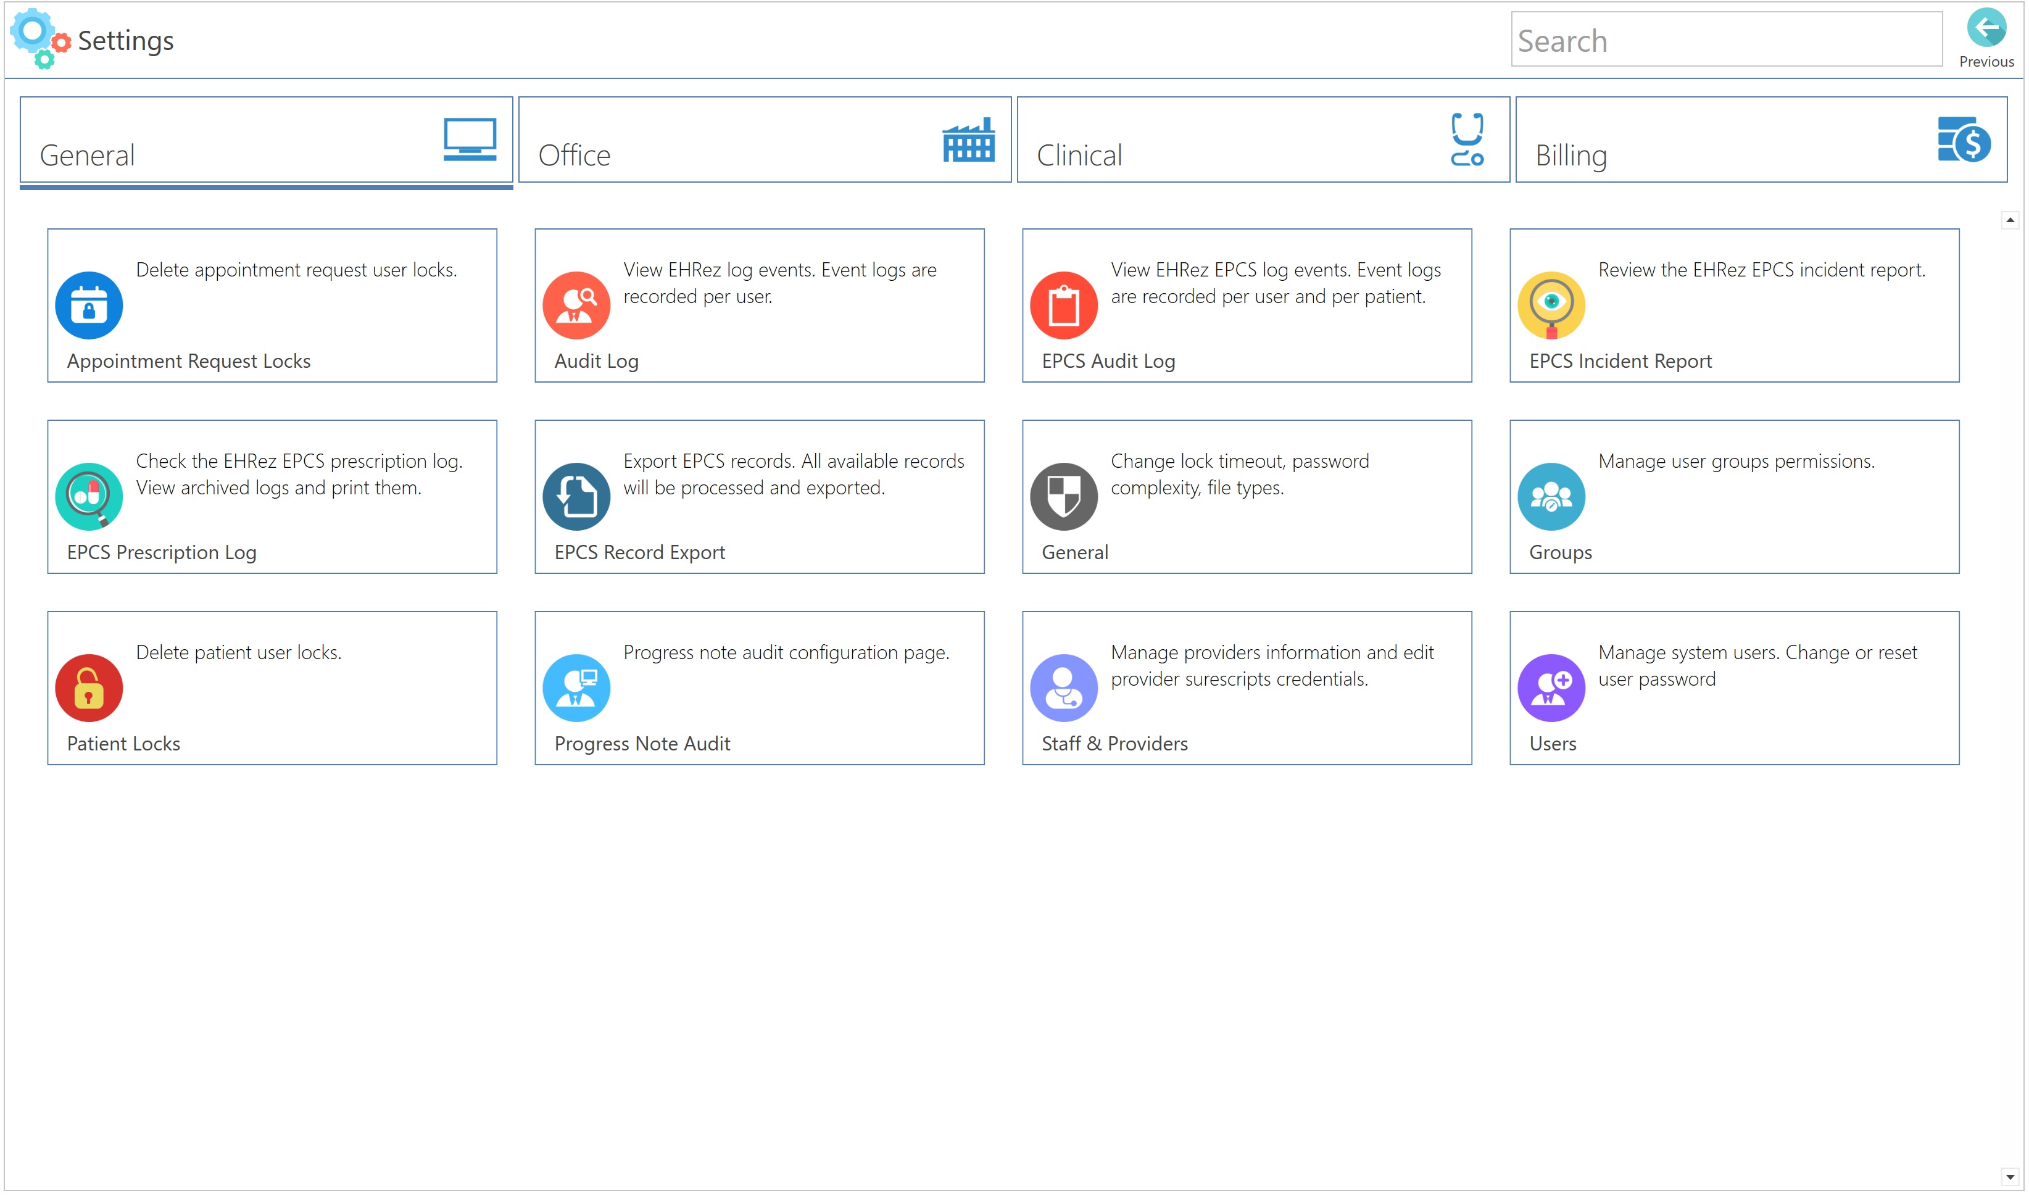
Task: Open the Audit Log title link
Action: coord(596,361)
